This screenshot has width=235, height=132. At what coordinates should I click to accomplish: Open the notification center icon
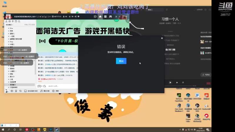[x=208, y=130]
